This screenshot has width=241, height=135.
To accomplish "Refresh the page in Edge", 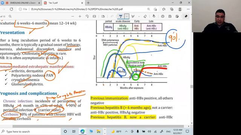I will (x=11, y=9).
